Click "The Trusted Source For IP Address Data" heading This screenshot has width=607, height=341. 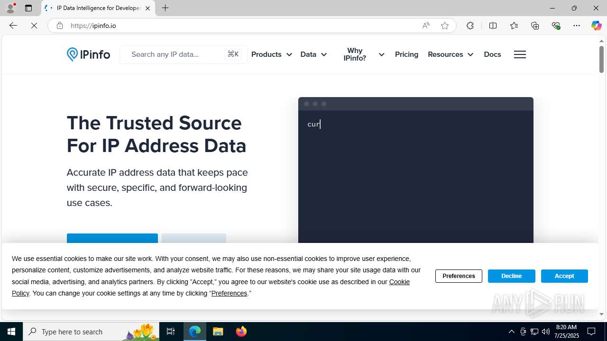coord(156,135)
